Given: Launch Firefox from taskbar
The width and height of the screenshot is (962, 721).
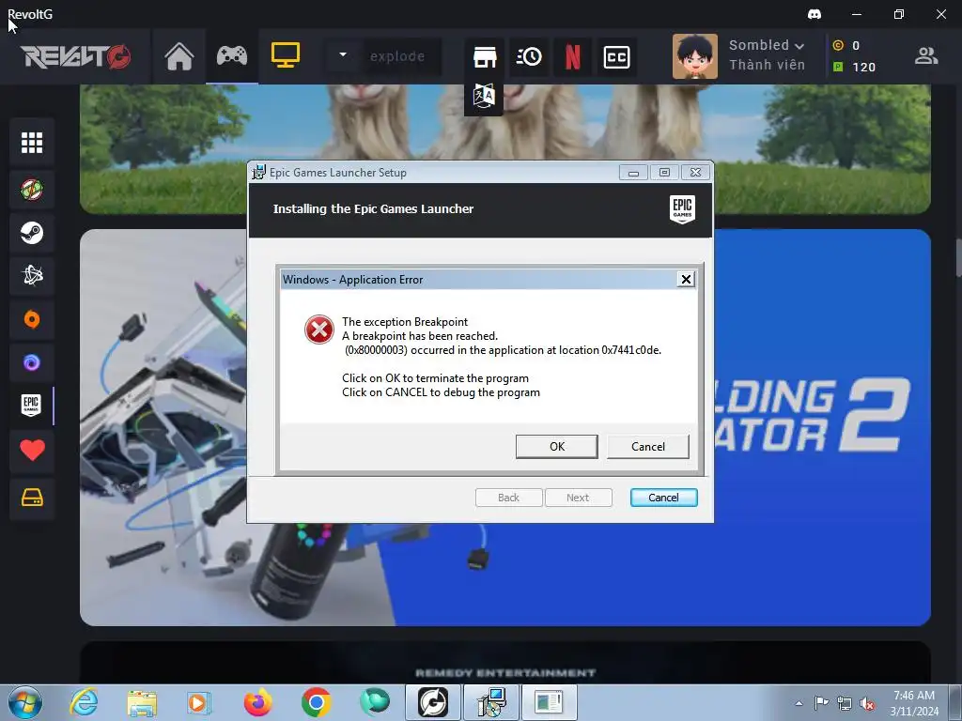Looking at the screenshot, I should pyautogui.click(x=257, y=702).
